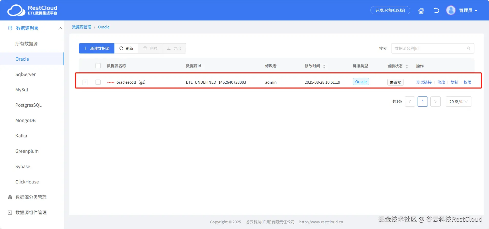The image size is (489, 229).
Task: Expand the oraclescott row with plus button
Action: tap(85, 82)
